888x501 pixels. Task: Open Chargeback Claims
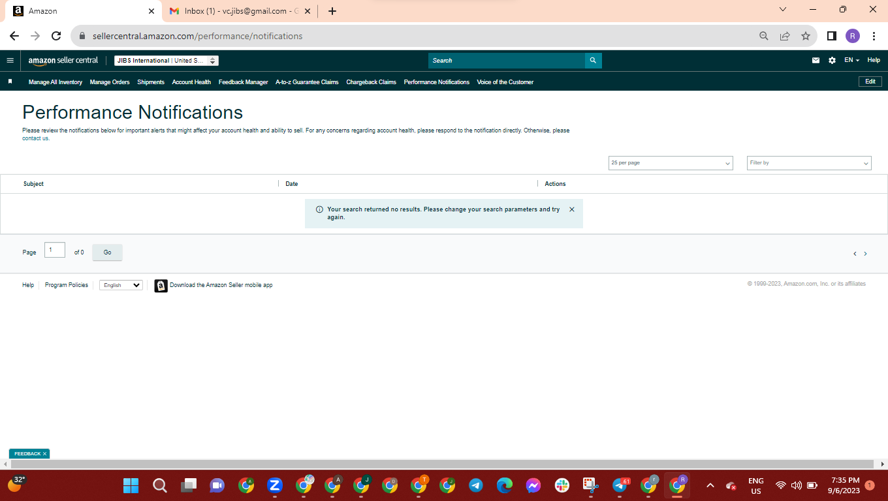[371, 82]
